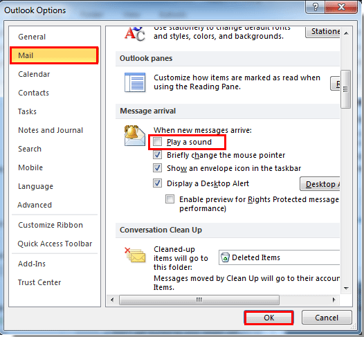This screenshot has width=364, height=337.
Task: Click the vertical scrollbar up arrow
Action: coord(346,33)
